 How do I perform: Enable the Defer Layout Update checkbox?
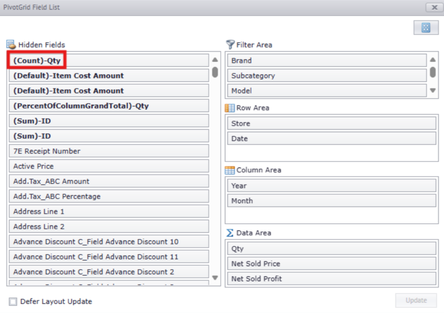pyautogui.click(x=13, y=301)
